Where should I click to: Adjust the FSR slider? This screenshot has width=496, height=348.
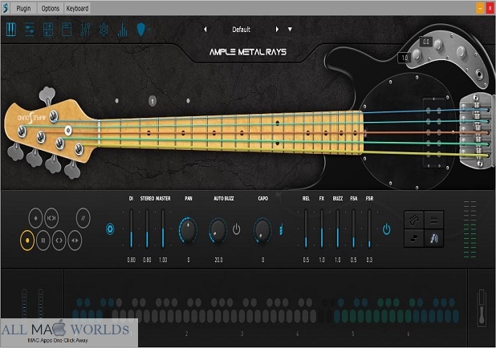pos(369,229)
